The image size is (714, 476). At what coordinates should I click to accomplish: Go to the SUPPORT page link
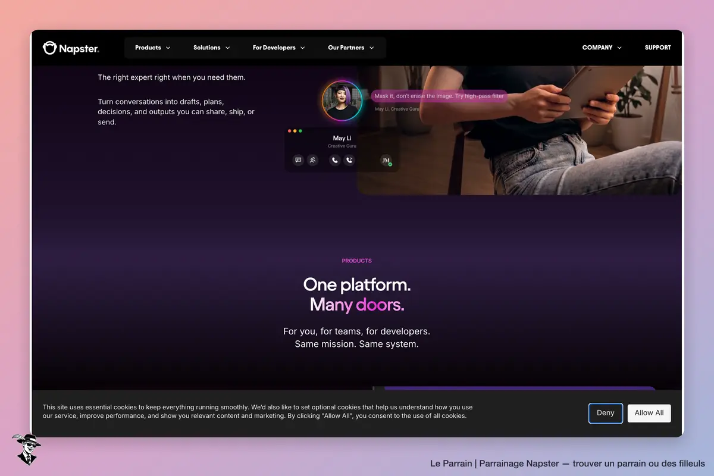(658, 48)
